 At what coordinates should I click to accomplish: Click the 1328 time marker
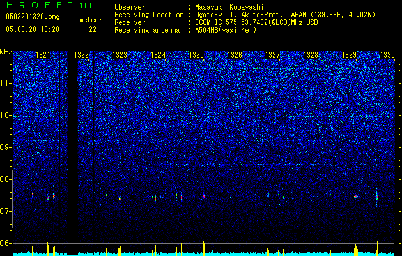311,55
